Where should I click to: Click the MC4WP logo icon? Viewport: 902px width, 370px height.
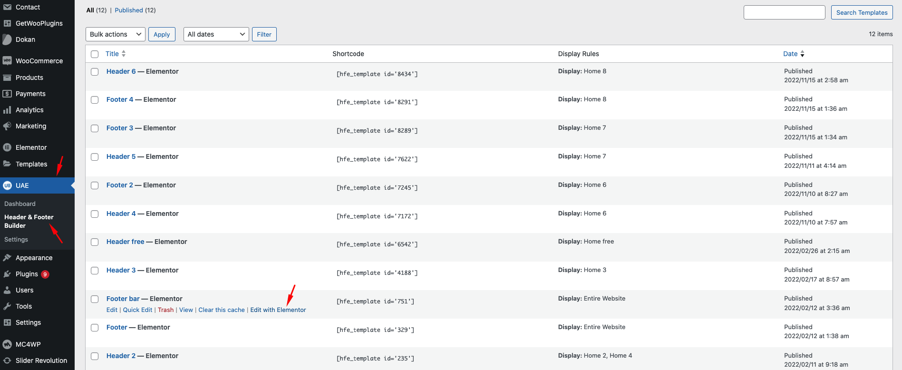tap(7, 344)
